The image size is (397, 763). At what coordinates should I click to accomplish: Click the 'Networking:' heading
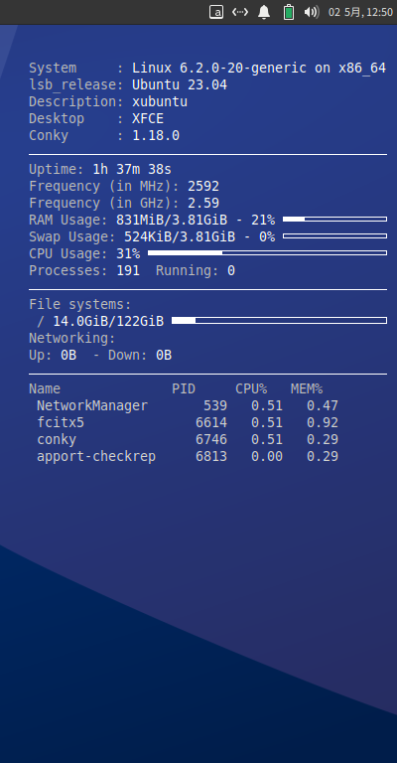coord(72,338)
